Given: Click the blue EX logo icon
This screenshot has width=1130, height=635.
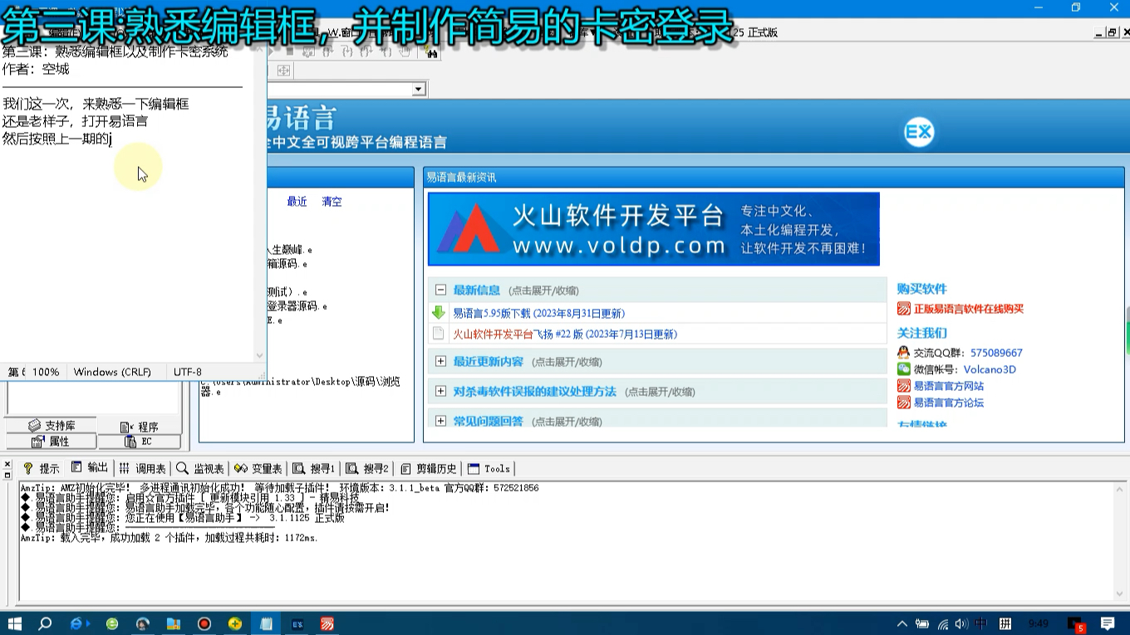Looking at the screenshot, I should pos(919,132).
